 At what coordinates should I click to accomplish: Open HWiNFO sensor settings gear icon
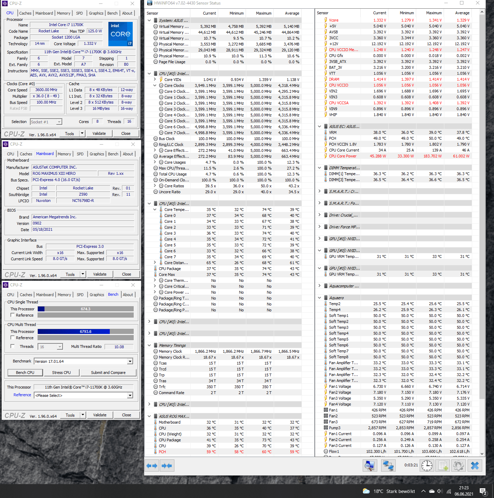coord(458,465)
